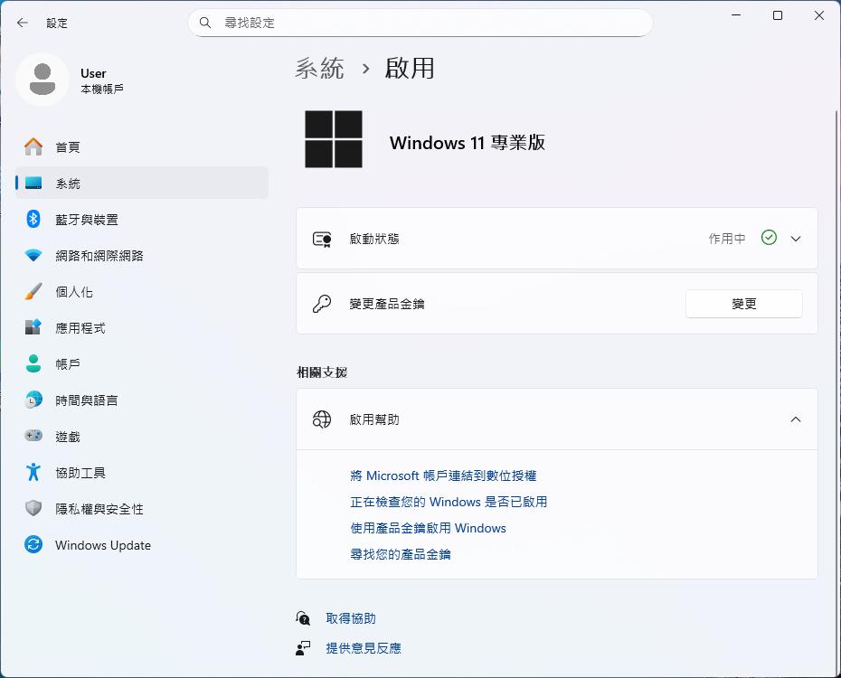Click the 作用中 status text

coord(727,239)
